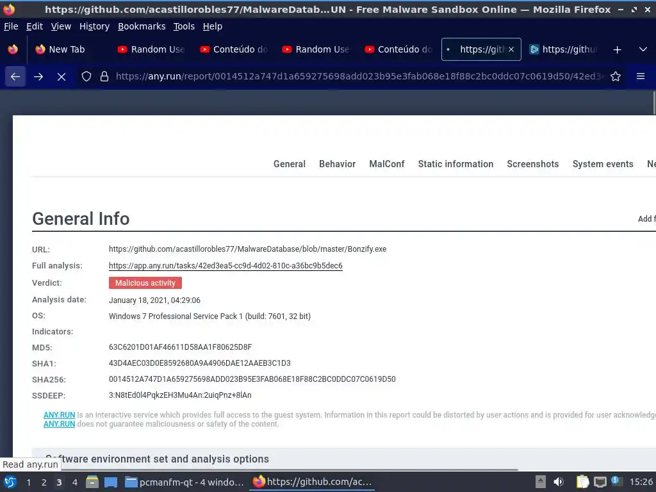Select the MD5 hash value

[180, 347]
